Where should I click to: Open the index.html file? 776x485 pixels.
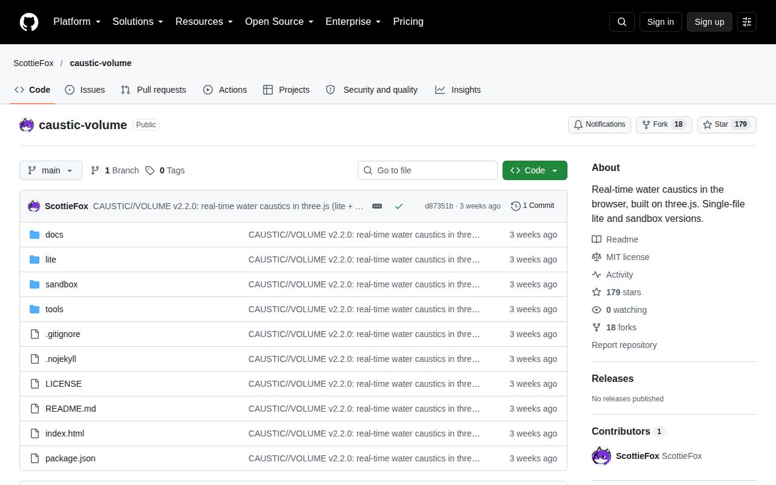click(65, 433)
